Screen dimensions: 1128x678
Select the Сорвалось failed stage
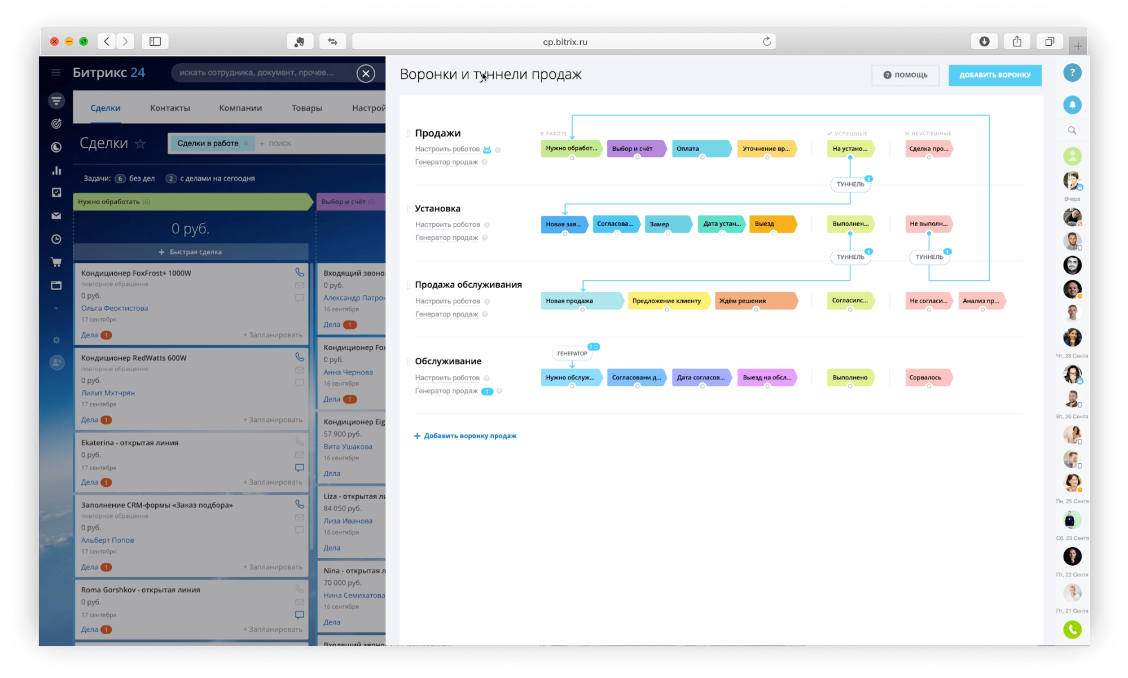tap(929, 377)
